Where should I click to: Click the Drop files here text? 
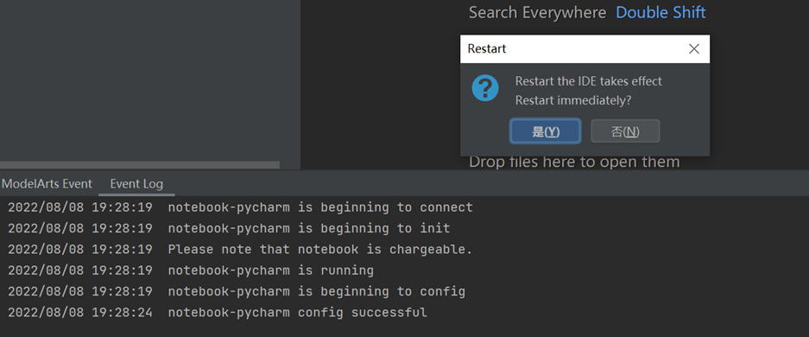[x=574, y=162]
